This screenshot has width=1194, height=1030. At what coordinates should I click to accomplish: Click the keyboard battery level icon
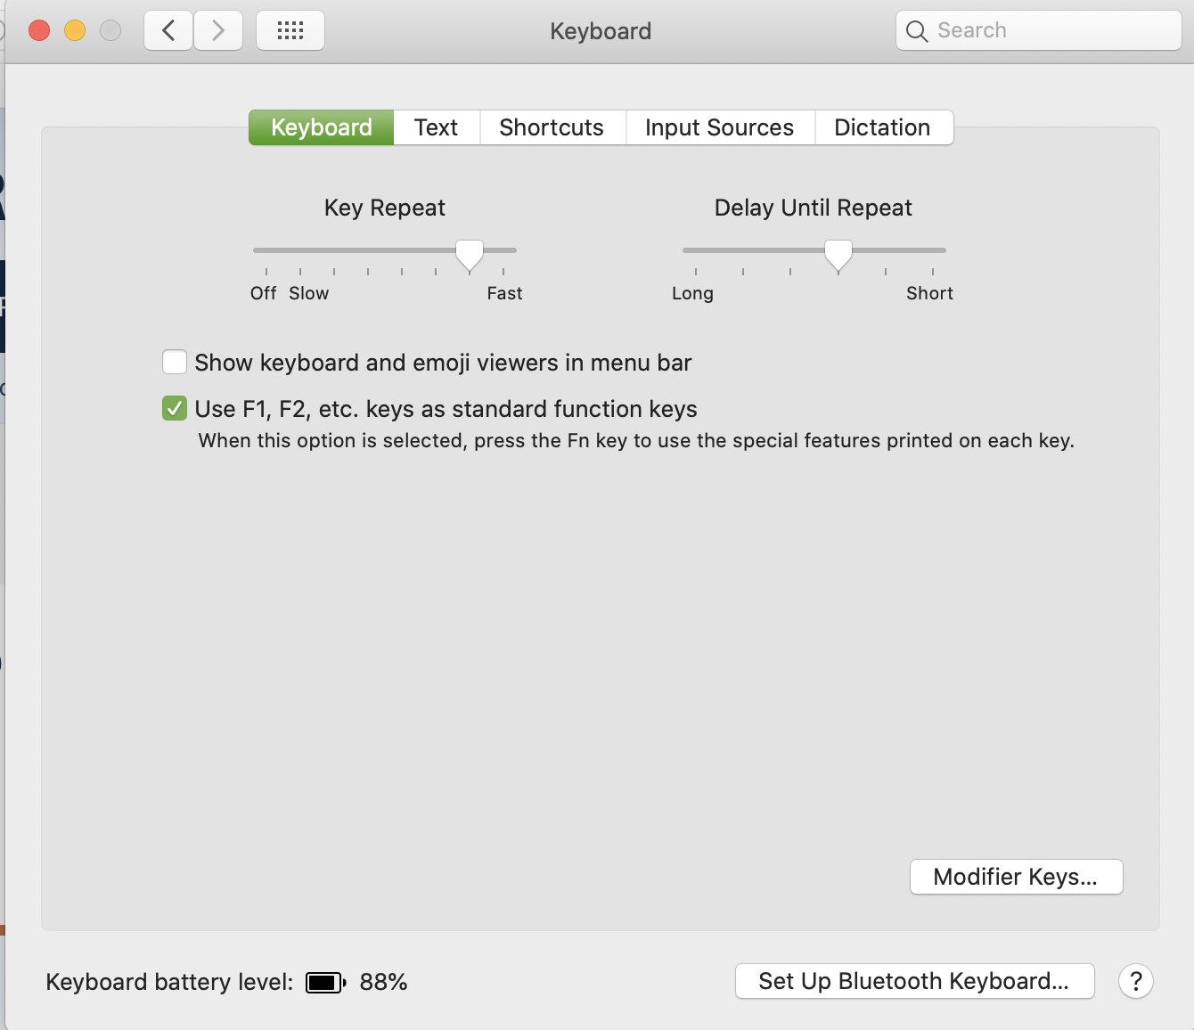coord(325,982)
